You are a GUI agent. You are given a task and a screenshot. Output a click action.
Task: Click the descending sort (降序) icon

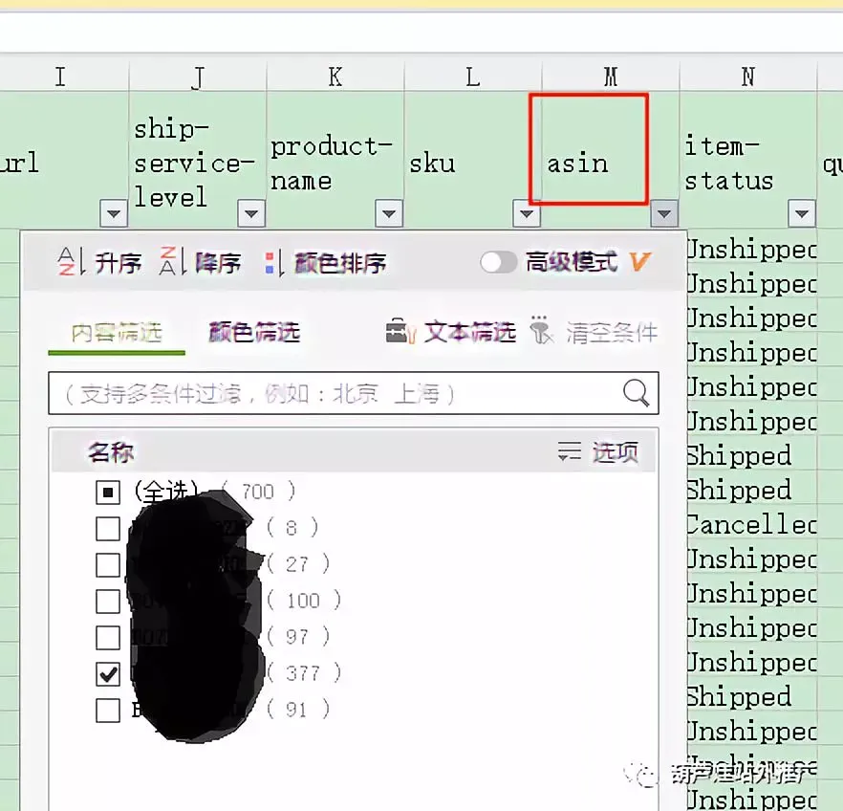[x=170, y=261]
